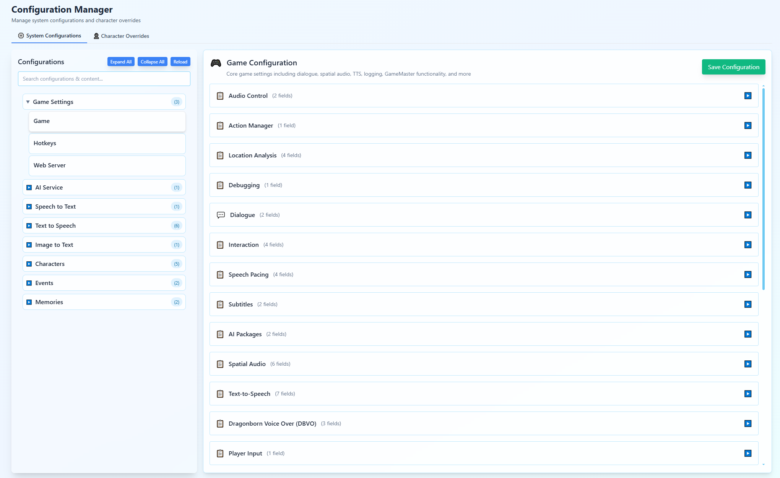Expand Dragonborn Voice Over (DBVO) section arrow
Screen dimensions: 780x478
[x=748, y=424]
